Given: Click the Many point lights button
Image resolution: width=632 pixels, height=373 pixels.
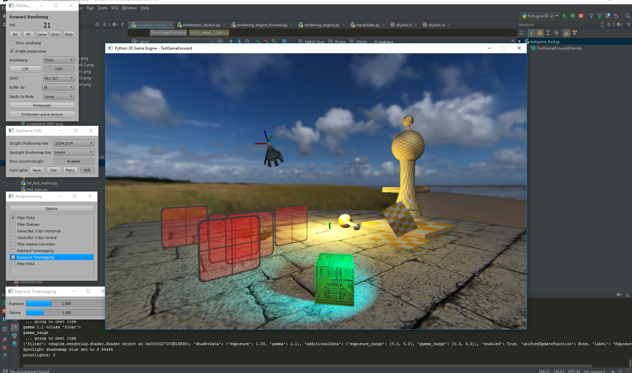Looking at the screenshot, I should click(70, 170).
